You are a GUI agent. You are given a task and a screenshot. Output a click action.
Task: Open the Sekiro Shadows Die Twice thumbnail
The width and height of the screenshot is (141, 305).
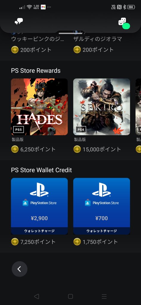[x=102, y=107]
